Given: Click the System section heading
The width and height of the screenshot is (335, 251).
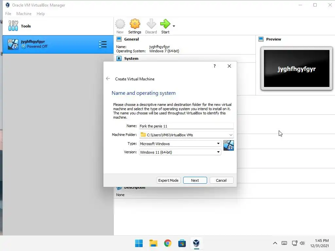Looking at the screenshot, I should 131,59.
